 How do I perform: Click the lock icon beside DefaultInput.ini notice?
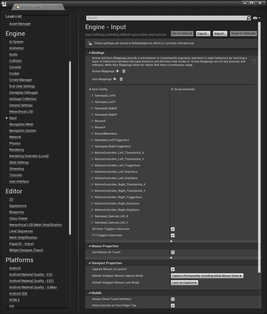pos(90,43)
